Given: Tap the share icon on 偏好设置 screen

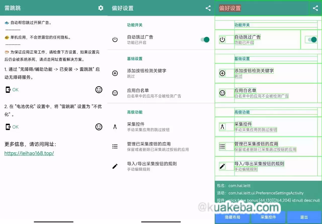Looking at the screenshot, I should [x=208, y=8].
